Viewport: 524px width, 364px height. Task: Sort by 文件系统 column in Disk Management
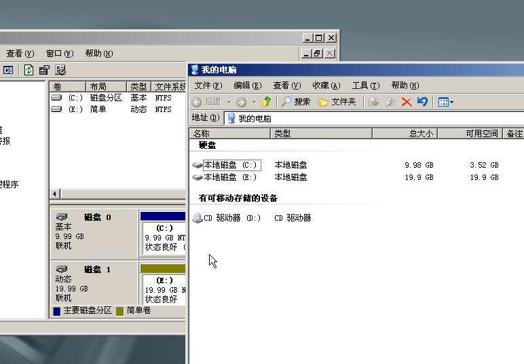click(169, 86)
